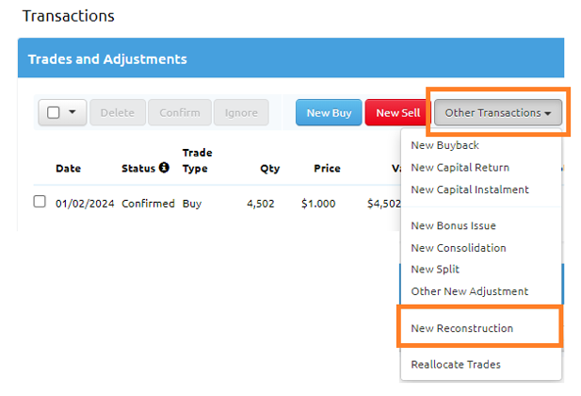Click New Split in the menu
The height and width of the screenshot is (396, 581).
click(435, 270)
